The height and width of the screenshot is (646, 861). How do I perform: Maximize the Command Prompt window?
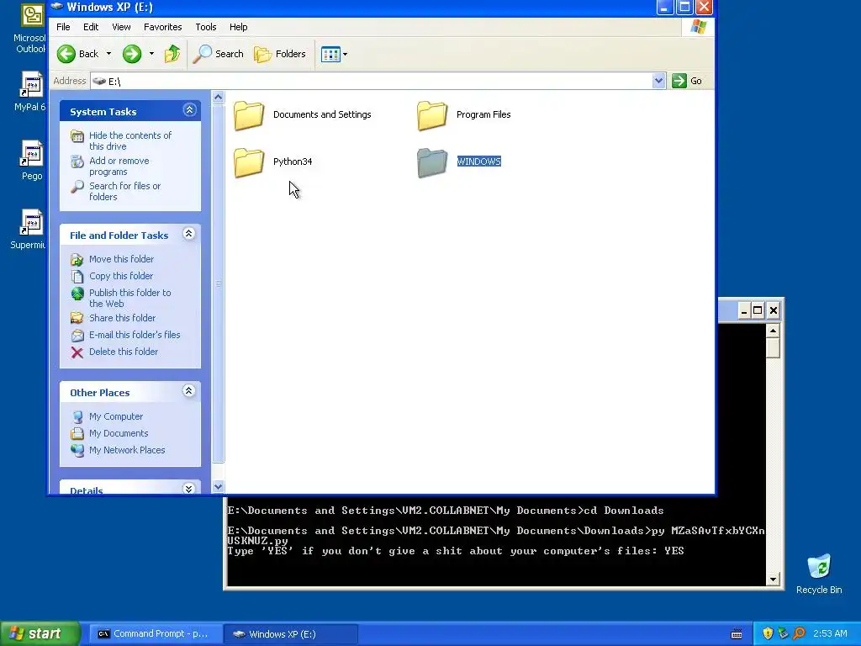point(758,310)
